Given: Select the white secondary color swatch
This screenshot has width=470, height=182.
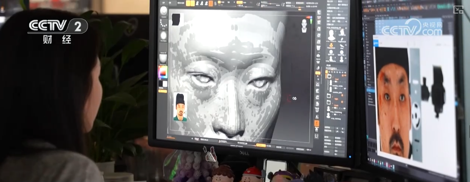Looking at the screenshot, I should coord(165,84).
